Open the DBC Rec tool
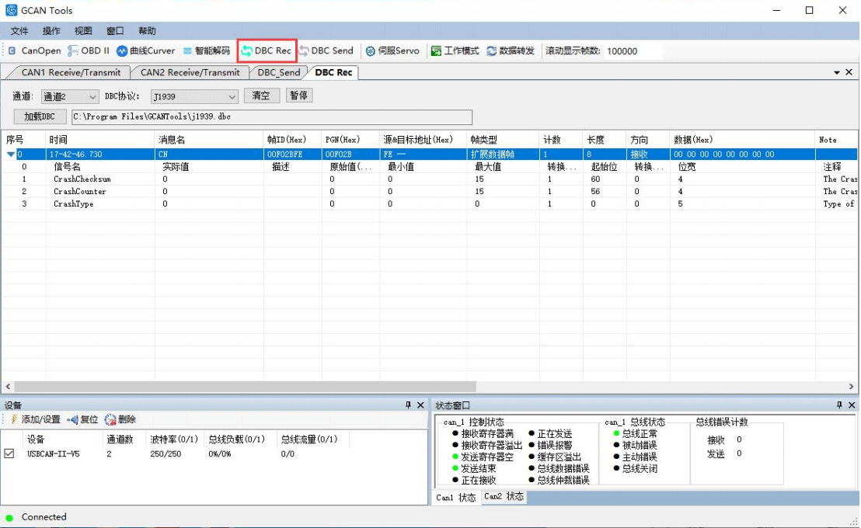Screen dimensions: 861x528 (x=267, y=51)
